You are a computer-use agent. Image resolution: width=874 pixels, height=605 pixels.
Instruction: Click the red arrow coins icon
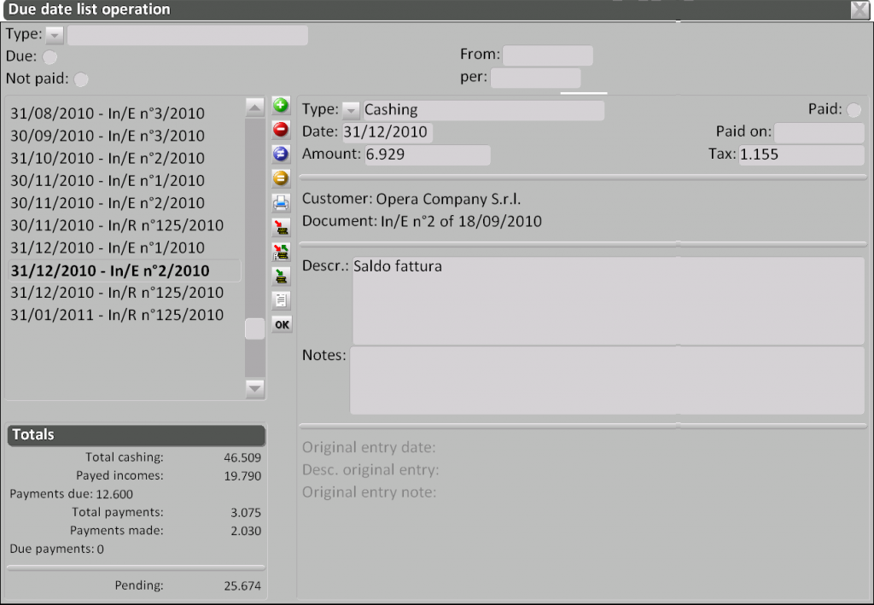[x=281, y=227]
